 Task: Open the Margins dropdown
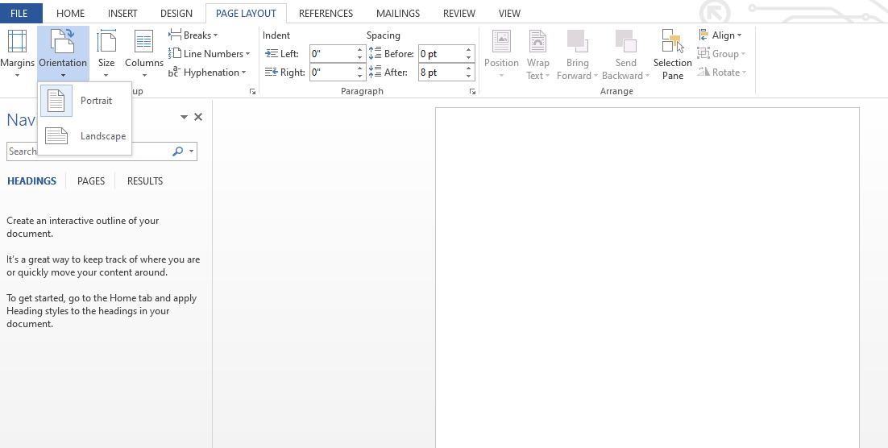coord(17,54)
